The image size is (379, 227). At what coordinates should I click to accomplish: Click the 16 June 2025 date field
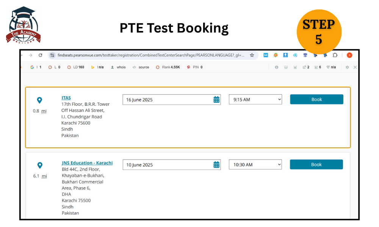(172, 100)
